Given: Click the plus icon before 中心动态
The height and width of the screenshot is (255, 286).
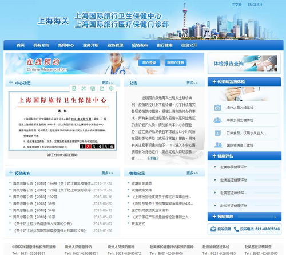Looking at the screenshot, I should (x=11, y=82).
